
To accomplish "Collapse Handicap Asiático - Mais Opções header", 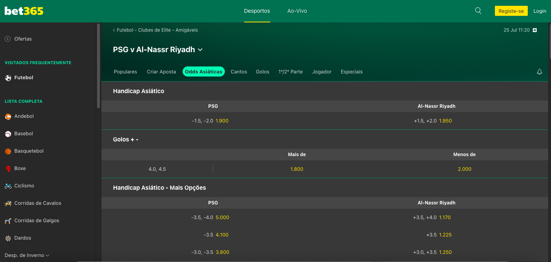I will 325,188.
